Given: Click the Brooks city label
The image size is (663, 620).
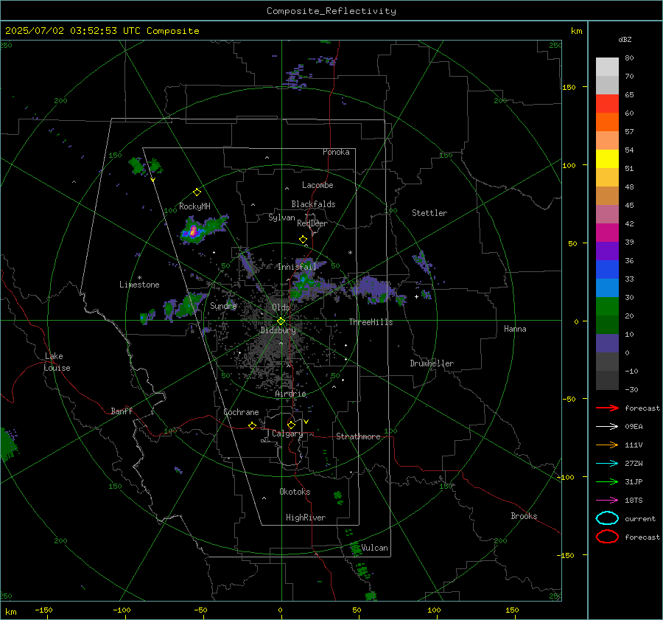Looking at the screenshot, I should tap(524, 516).
